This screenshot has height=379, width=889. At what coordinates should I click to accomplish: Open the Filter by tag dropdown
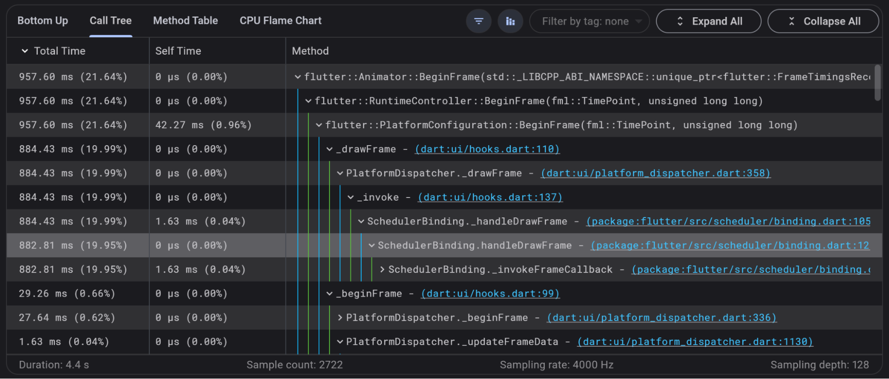tap(589, 21)
